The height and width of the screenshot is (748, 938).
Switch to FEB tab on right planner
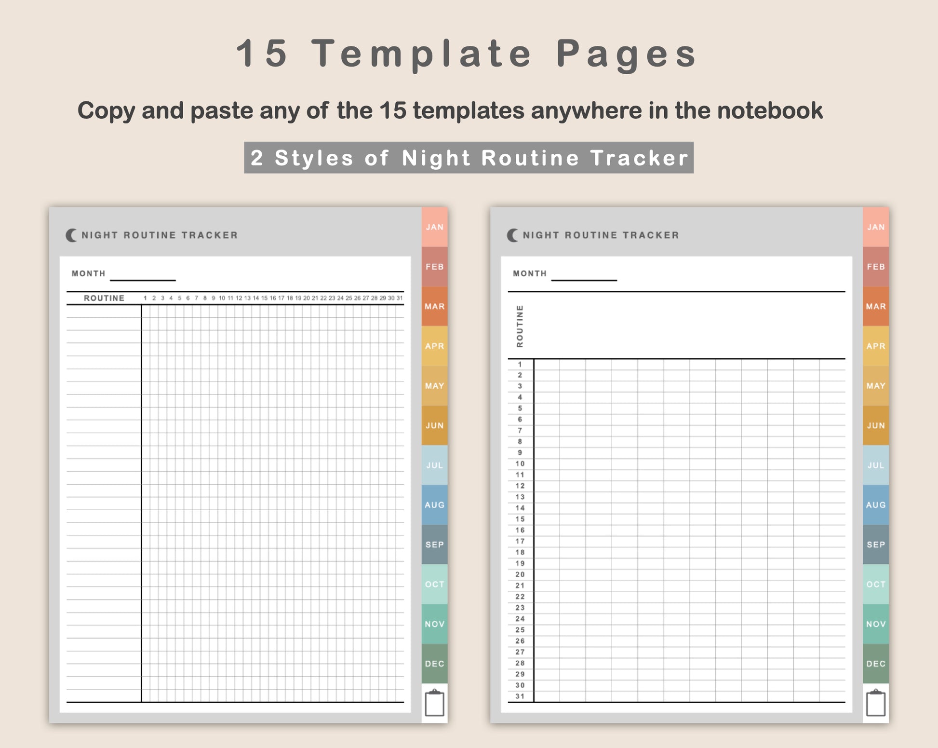pyautogui.click(x=876, y=267)
